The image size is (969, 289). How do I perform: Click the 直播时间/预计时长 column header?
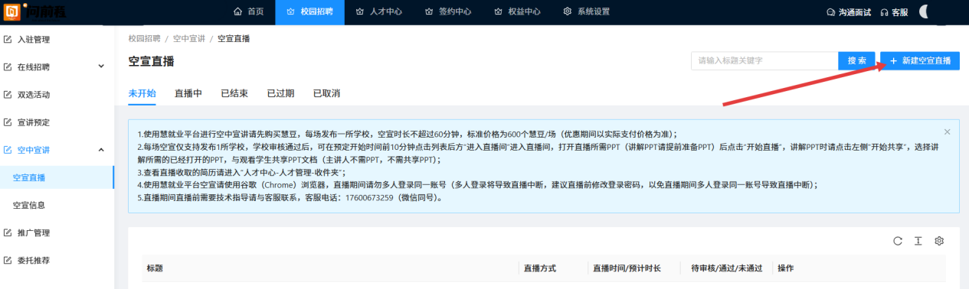tap(626, 268)
